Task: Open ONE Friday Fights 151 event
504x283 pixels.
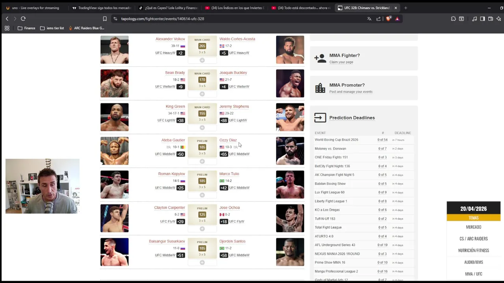Action: point(331,157)
